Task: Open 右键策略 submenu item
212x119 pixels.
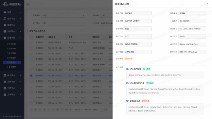Action: (x=11, y=48)
